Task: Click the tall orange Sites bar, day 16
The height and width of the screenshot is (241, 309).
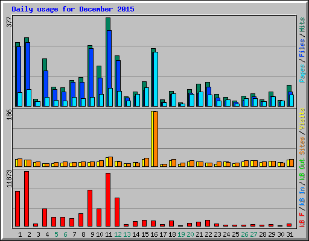Action: point(156,139)
